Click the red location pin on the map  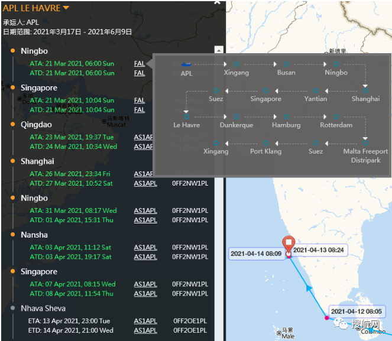point(288,245)
